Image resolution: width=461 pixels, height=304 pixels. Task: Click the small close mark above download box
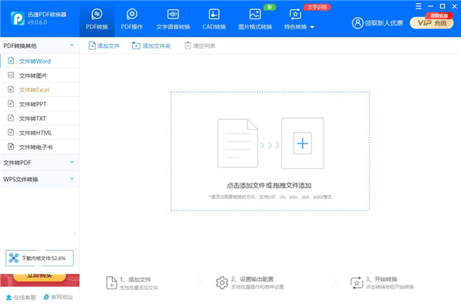click(75, 234)
